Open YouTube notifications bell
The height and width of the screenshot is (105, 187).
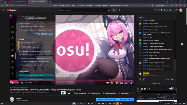[175, 10]
